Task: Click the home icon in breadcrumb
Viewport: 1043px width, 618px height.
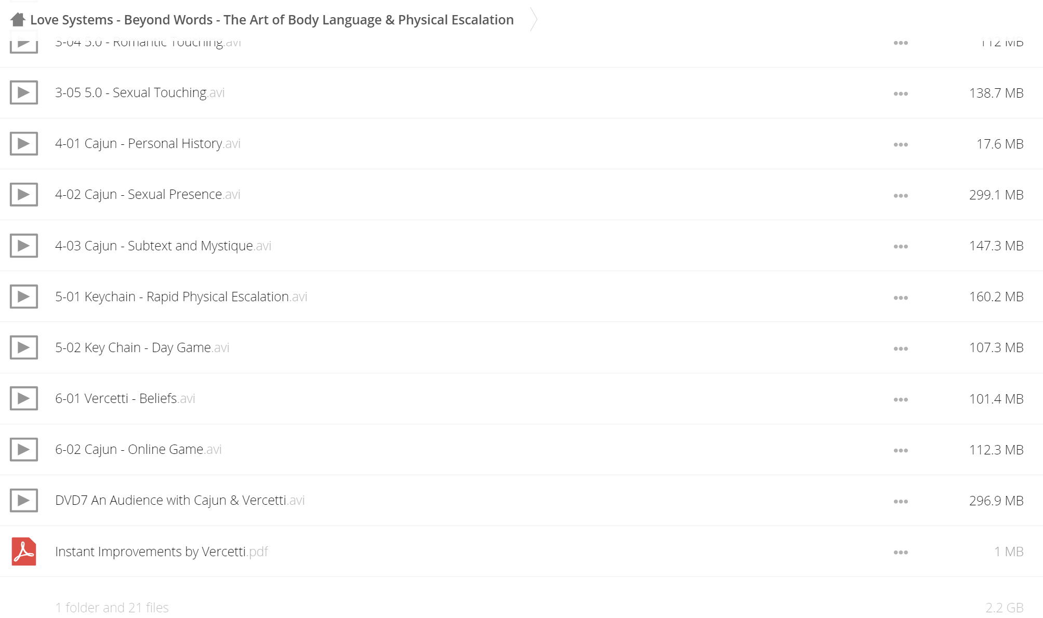Action: 18,20
